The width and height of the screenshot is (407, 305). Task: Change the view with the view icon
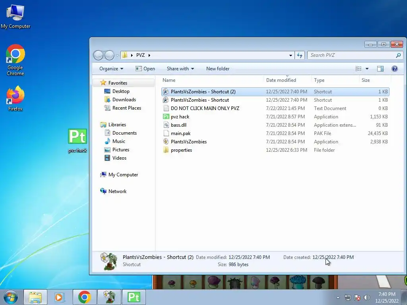[x=359, y=68]
